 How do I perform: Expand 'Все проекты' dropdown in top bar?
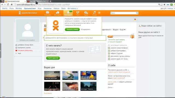point(72,8)
